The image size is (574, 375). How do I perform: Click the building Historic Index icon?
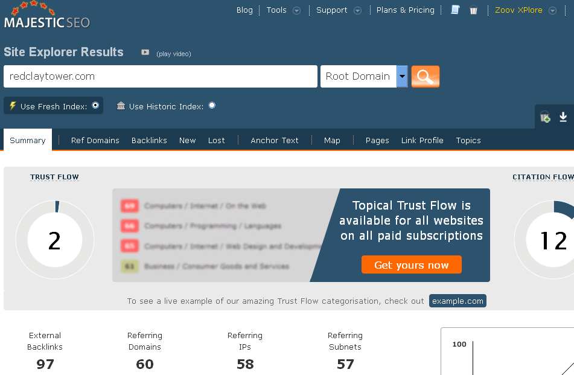[x=121, y=106]
